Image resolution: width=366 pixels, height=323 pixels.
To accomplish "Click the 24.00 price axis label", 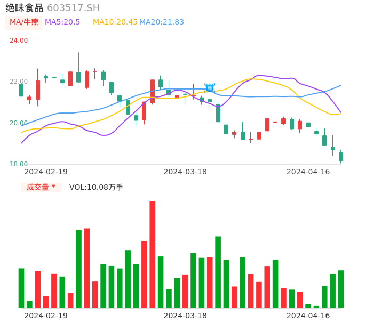I will (x=19, y=41).
